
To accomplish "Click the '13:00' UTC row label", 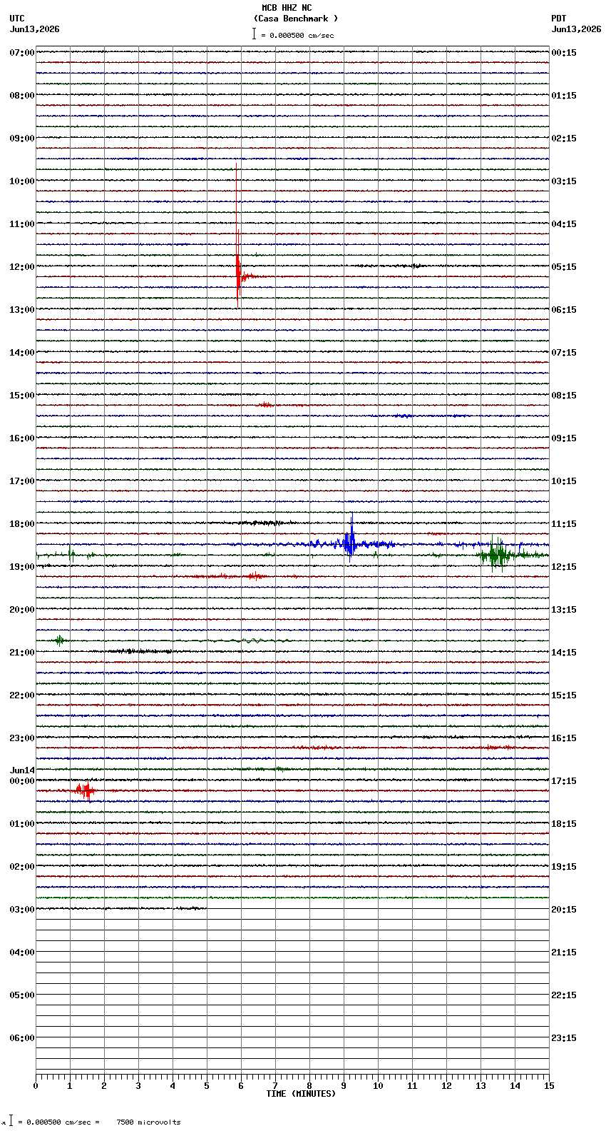I will coord(22,310).
